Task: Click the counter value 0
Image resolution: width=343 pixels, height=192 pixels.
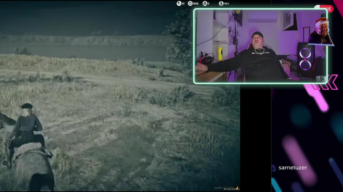Action: 208,3
